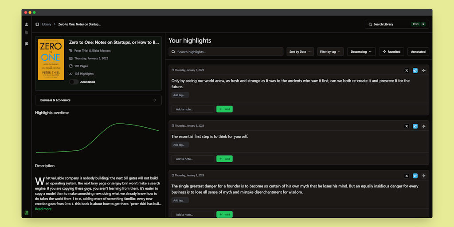Click the green book icon at the sidebar bottom
The width and height of the screenshot is (454, 227).
click(27, 213)
